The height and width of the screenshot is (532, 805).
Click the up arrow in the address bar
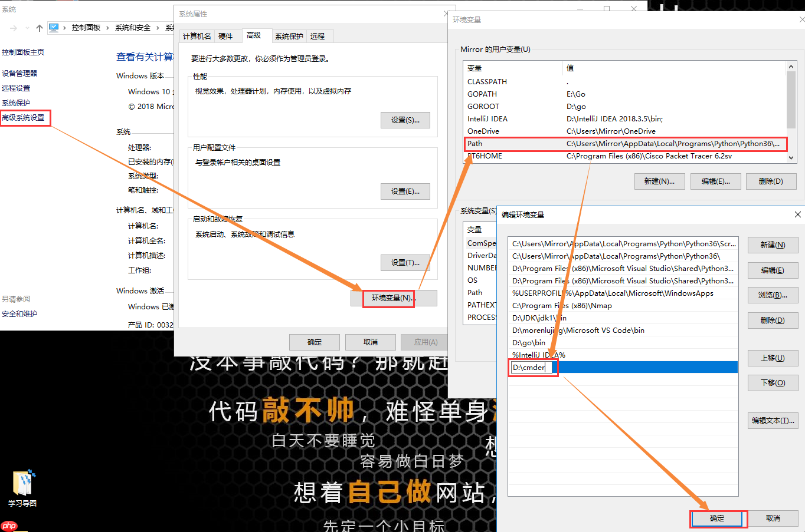coord(39,27)
